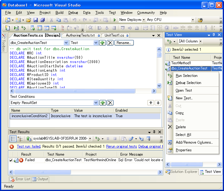224x191 pixels.
Task: Move condition up with arrow button
Action: (x=151, y=103)
